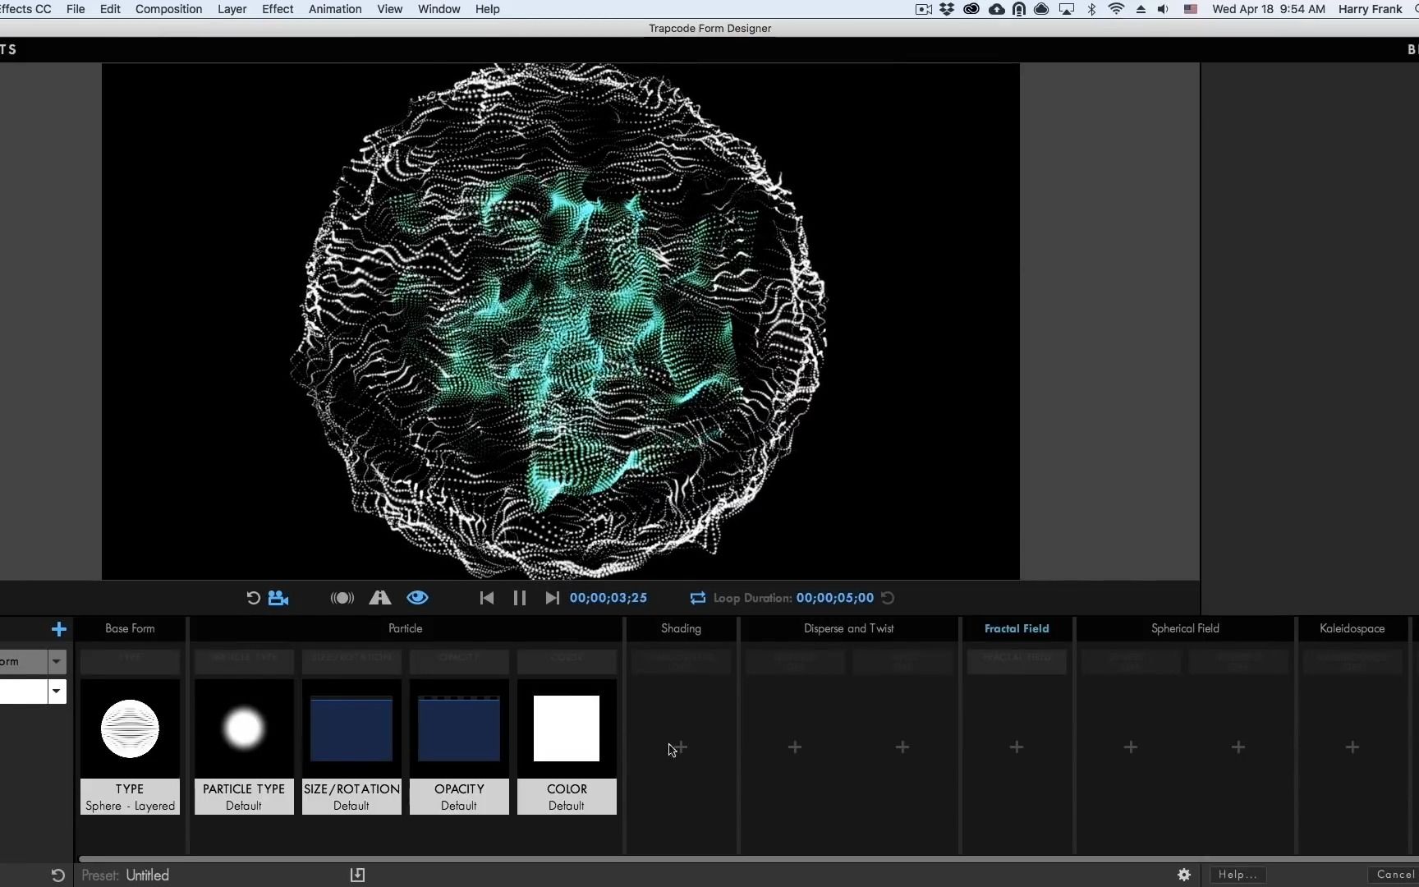The width and height of the screenshot is (1419, 887).
Task: Select the camera/render preview icon
Action: (x=278, y=598)
